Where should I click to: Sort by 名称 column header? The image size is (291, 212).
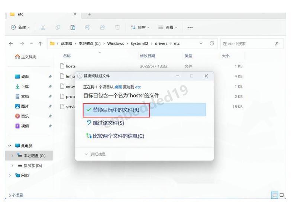click(x=67, y=56)
